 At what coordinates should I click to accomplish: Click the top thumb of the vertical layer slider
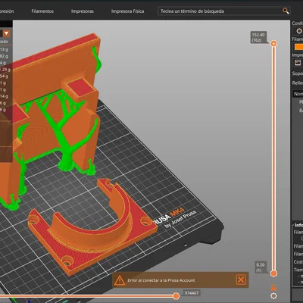[x=273, y=43]
